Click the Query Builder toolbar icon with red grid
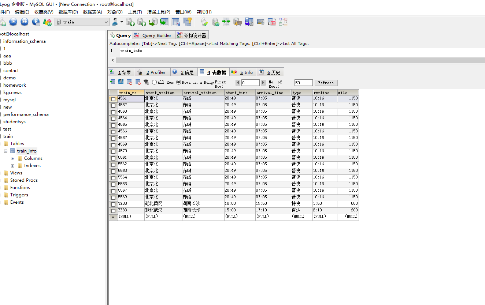 click(x=272, y=22)
